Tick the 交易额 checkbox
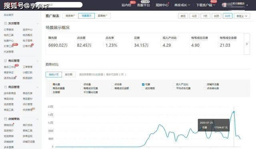 [50, 92]
